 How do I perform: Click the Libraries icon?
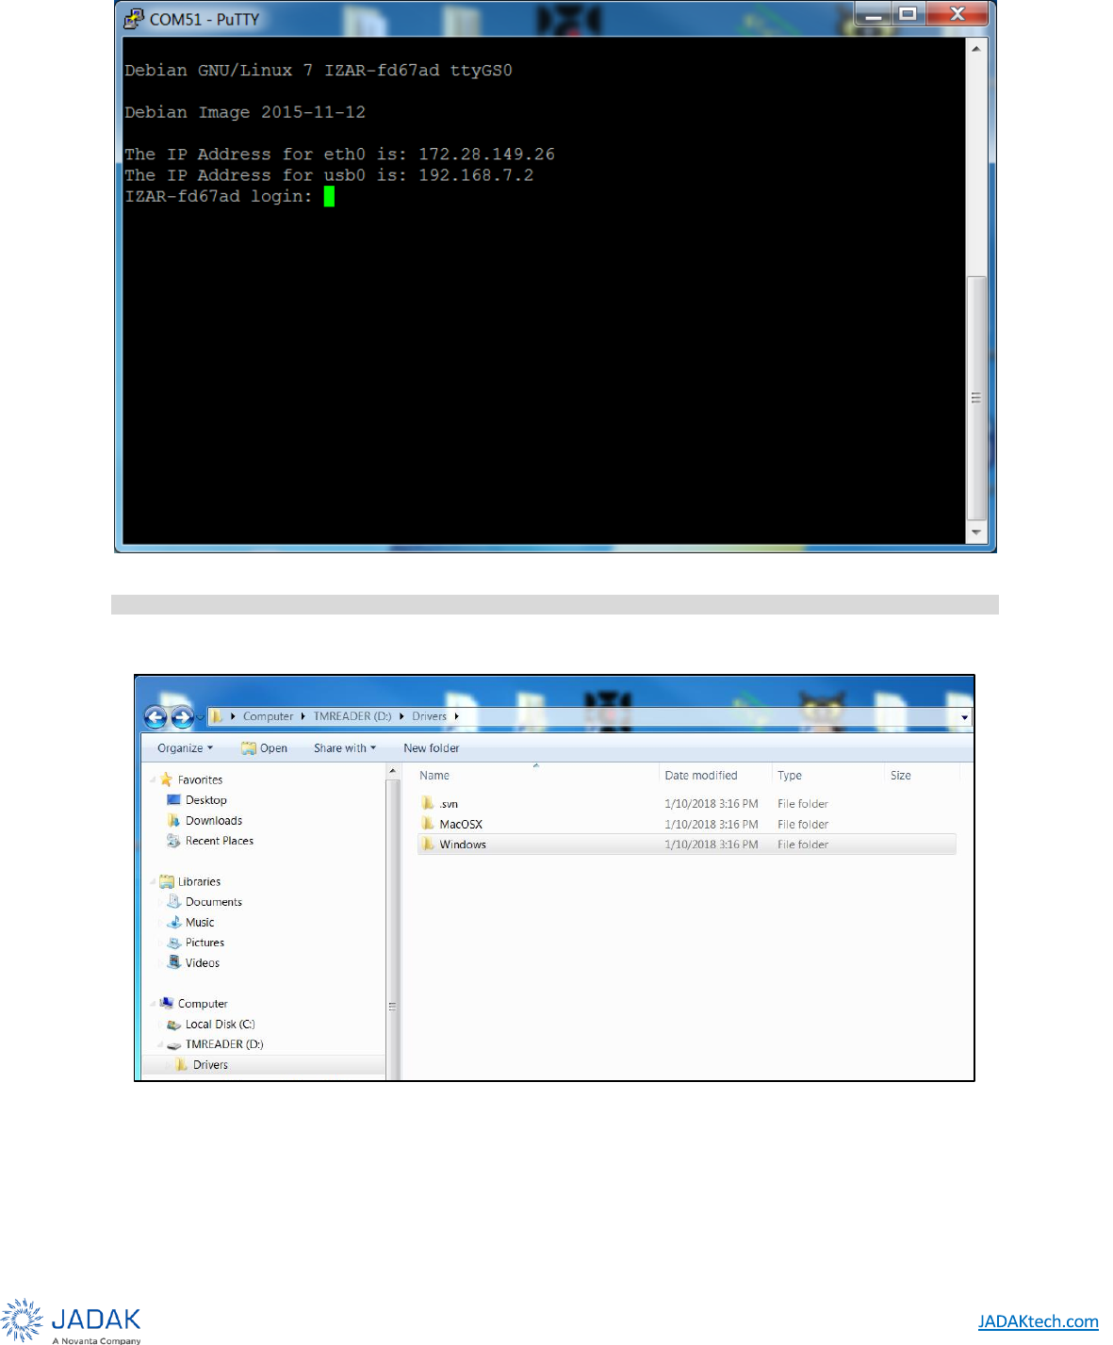pos(167,881)
